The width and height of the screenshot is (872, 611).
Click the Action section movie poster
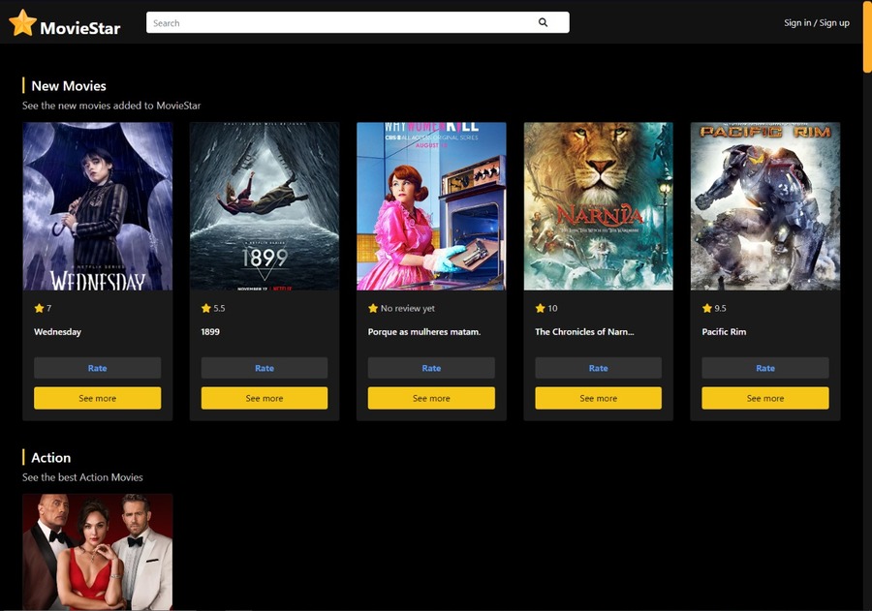pos(97,552)
